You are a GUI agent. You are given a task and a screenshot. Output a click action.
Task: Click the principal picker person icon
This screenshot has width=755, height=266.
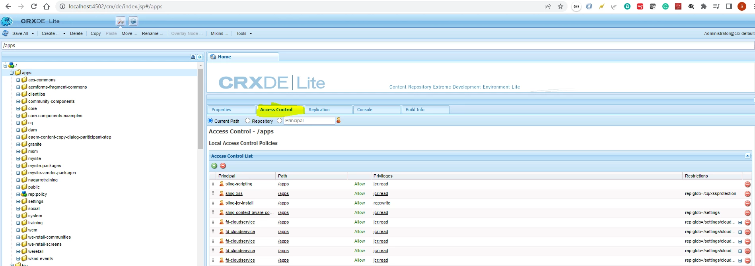tap(339, 120)
